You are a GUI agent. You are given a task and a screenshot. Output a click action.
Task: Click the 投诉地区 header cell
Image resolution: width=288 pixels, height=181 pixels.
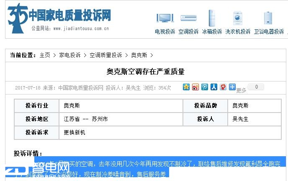37,119
